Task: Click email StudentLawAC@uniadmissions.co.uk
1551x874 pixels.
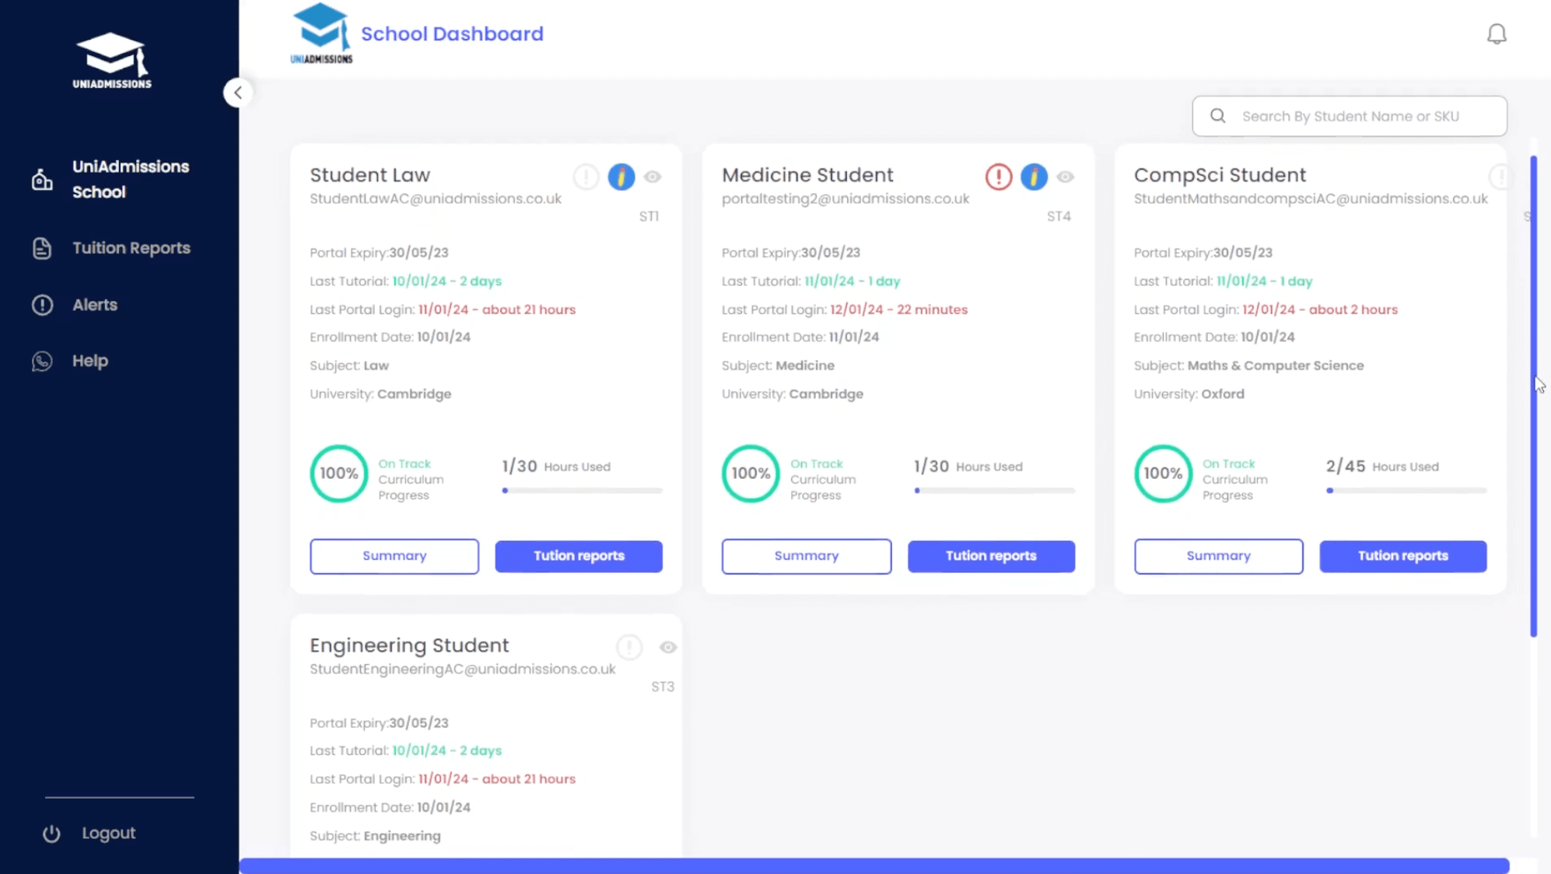Action: click(x=436, y=199)
